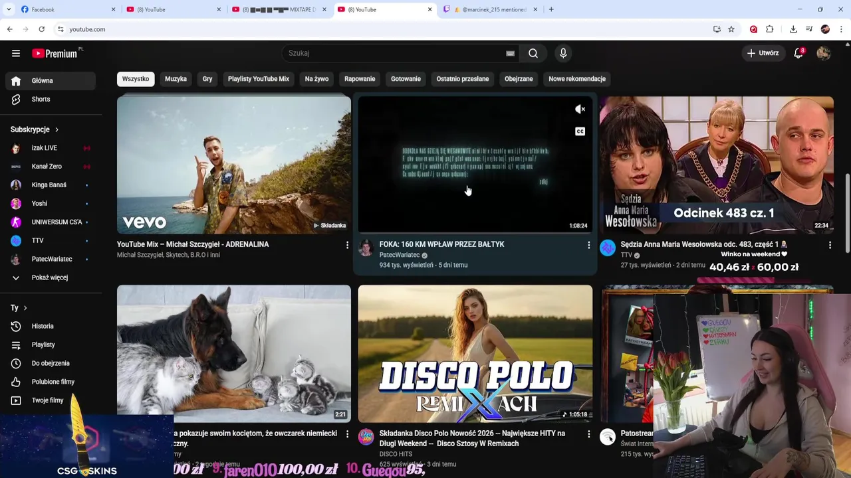Expand Pokaż więcej subscriptions
Screen dimensions: 851x478
51,278
